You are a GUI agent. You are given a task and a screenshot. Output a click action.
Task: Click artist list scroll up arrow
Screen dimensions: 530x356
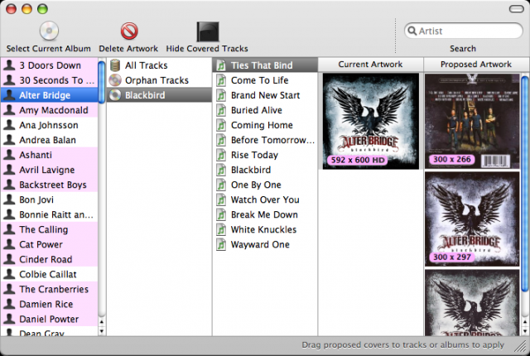101,322
